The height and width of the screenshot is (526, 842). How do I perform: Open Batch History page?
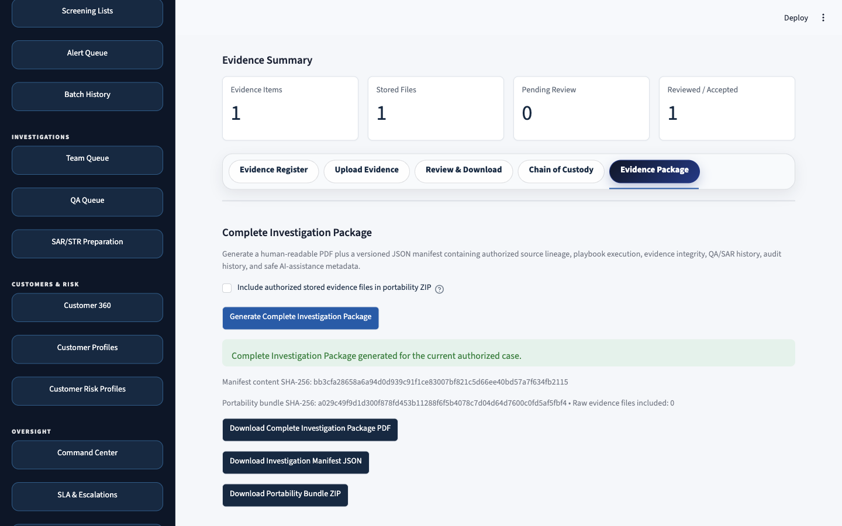pyautogui.click(x=87, y=96)
